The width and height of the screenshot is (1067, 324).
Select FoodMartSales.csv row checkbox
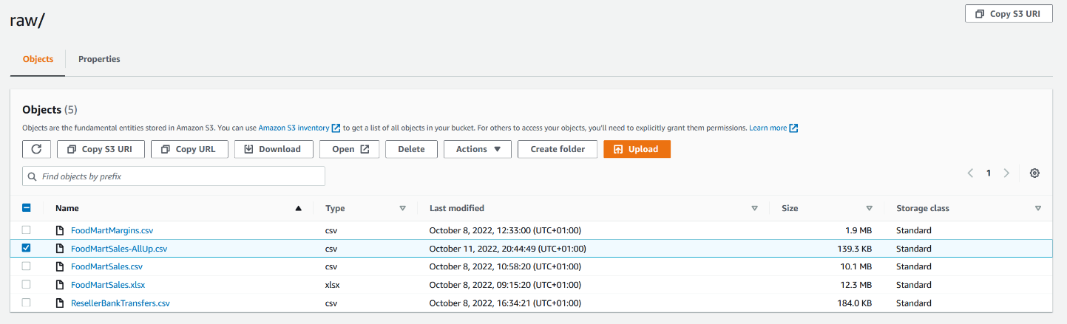(27, 266)
